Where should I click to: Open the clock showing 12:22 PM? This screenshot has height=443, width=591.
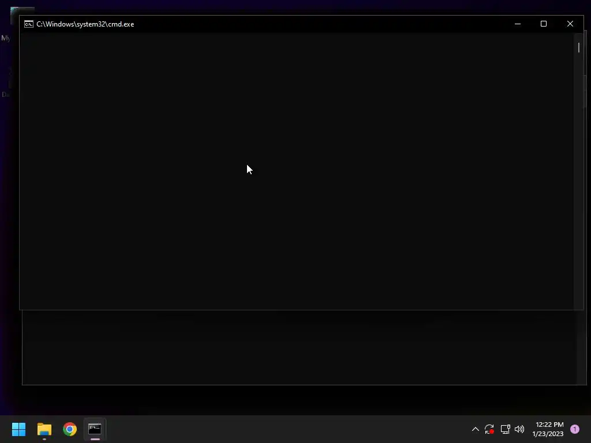(548, 429)
